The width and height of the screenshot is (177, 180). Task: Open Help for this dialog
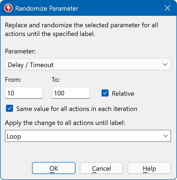pos(149,168)
